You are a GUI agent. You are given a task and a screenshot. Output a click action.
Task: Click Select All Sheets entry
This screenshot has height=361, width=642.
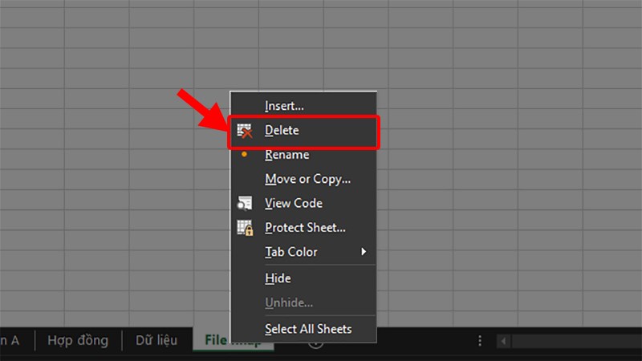303,329
